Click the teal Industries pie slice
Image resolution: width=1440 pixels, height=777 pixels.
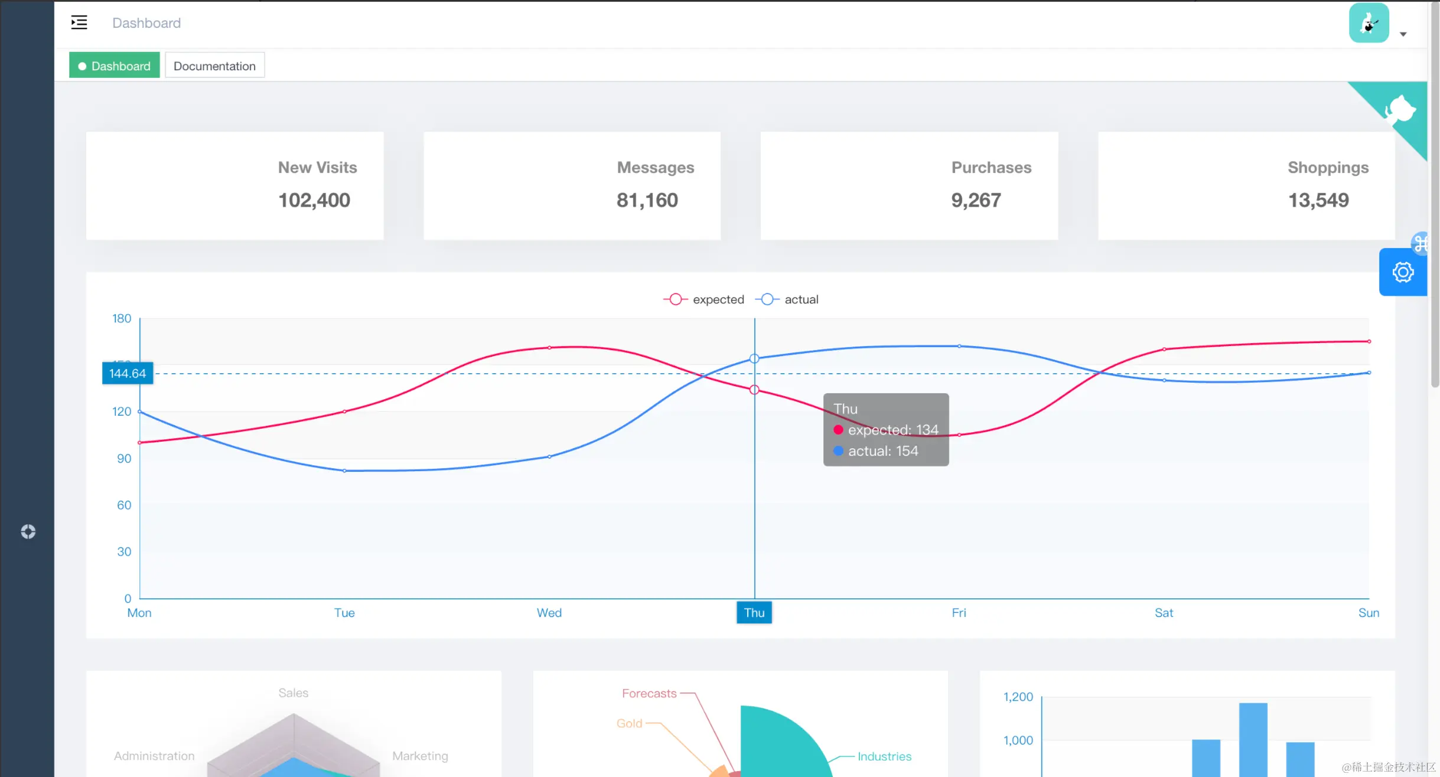pyautogui.click(x=780, y=744)
